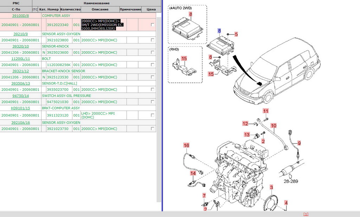Viewport: 360px width, 217px height.
Task: Select callout 16 for the oxygen sensor
Action: (x=186, y=145)
